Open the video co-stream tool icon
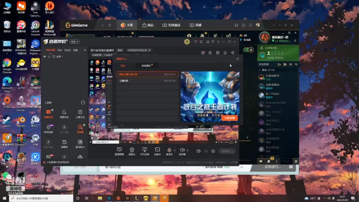Image resolution: width=359 pixels, height=202 pixels. click(48, 129)
